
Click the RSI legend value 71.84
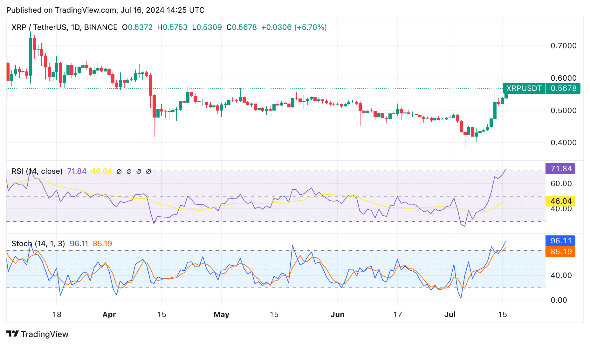point(77,171)
